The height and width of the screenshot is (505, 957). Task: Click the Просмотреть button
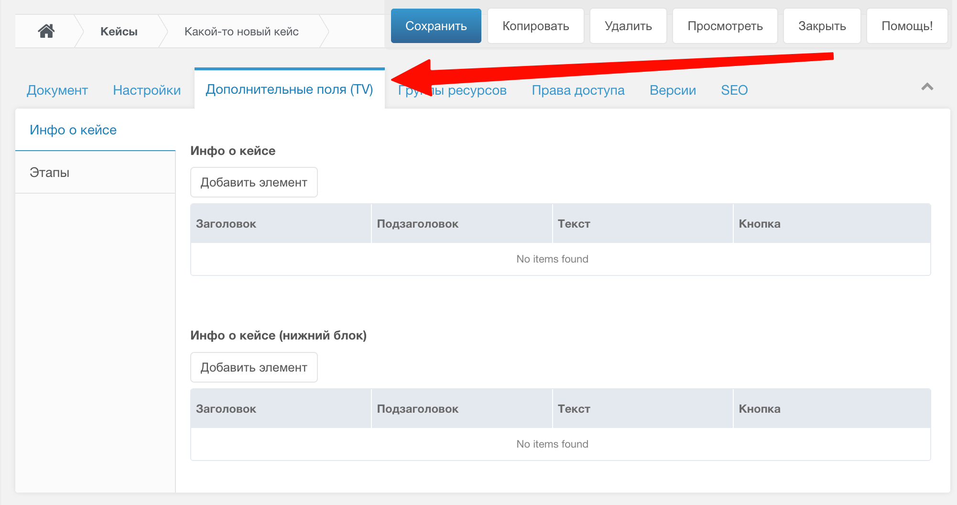coord(725,26)
